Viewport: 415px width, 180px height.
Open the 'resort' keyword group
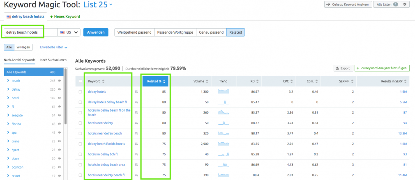[16, 176]
